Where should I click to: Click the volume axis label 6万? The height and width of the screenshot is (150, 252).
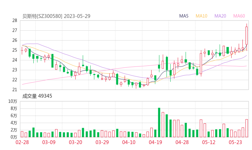[14, 116]
